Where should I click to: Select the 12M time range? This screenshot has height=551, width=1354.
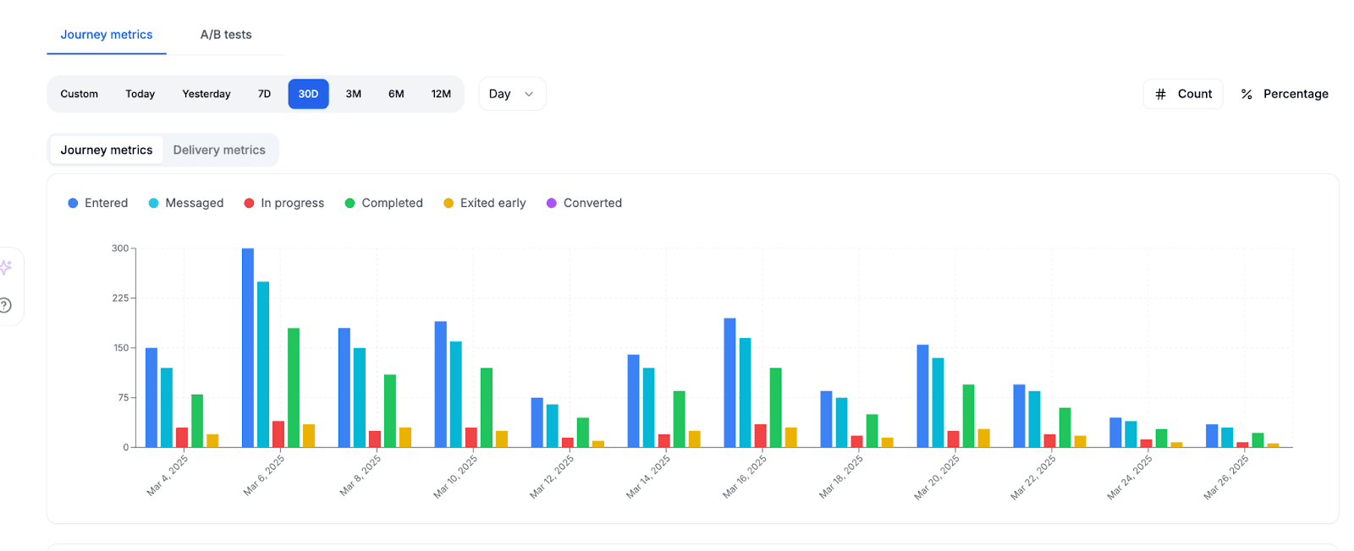pos(441,94)
